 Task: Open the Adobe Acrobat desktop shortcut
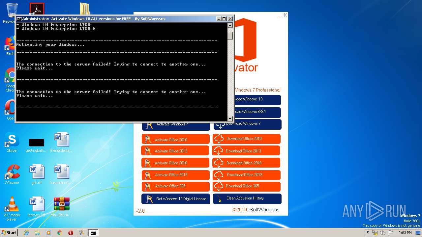[37, 9]
